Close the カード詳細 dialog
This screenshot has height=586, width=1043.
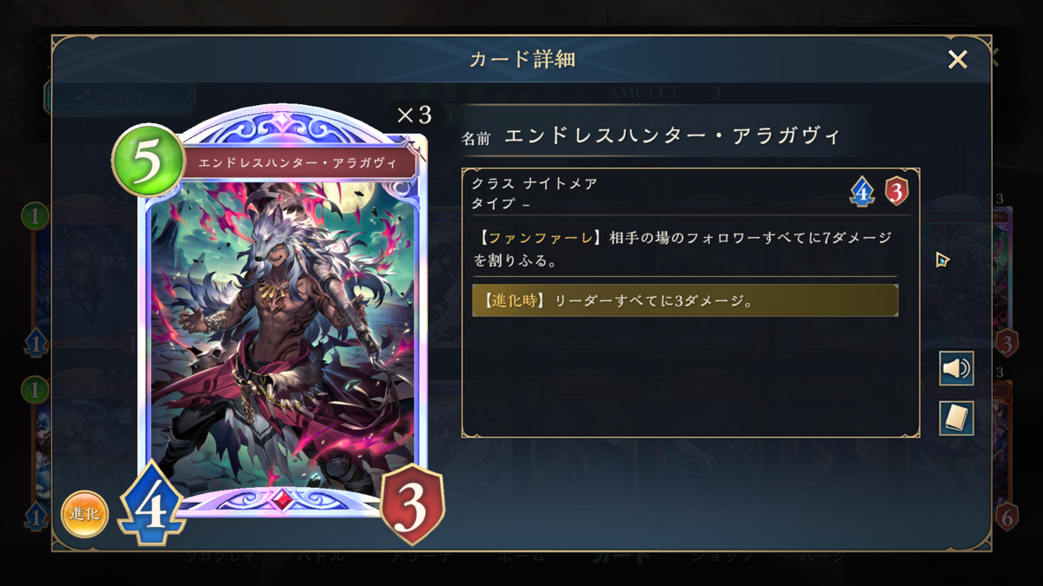(958, 59)
